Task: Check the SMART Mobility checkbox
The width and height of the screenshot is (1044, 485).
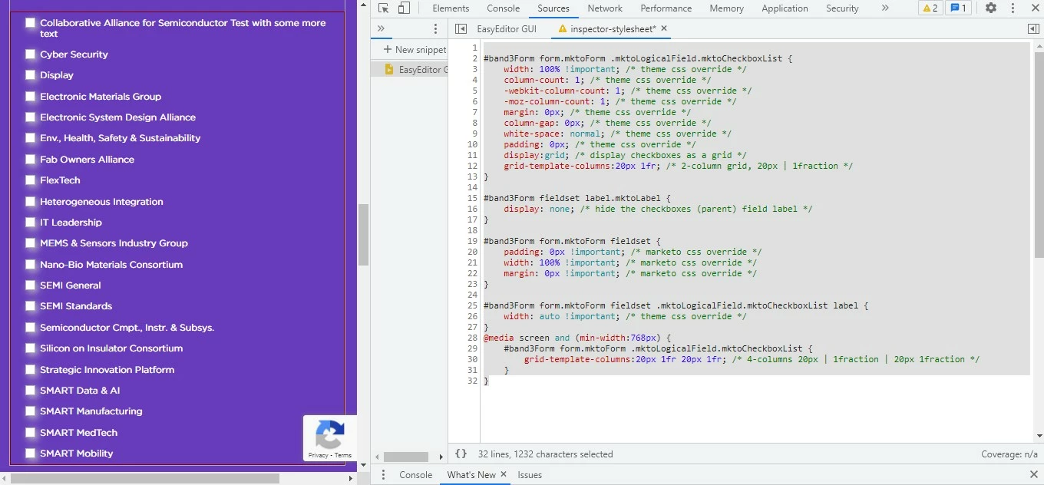Action: click(x=31, y=454)
